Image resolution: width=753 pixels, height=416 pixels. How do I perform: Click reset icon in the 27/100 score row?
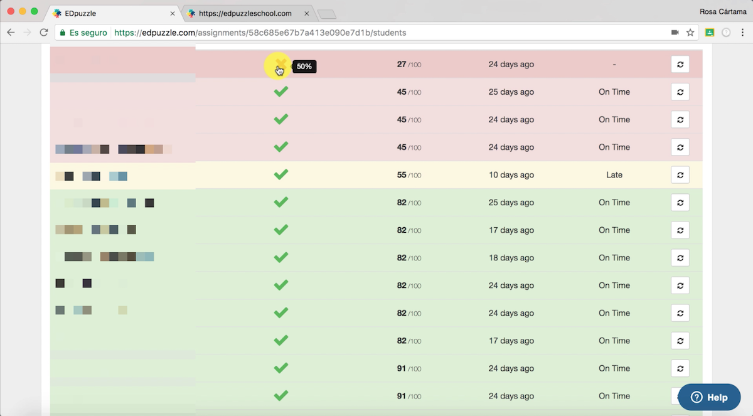click(680, 64)
